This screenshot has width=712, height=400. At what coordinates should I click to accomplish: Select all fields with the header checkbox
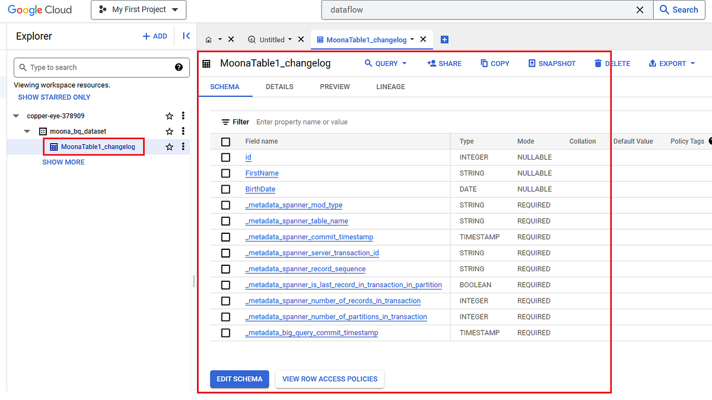(x=225, y=141)
